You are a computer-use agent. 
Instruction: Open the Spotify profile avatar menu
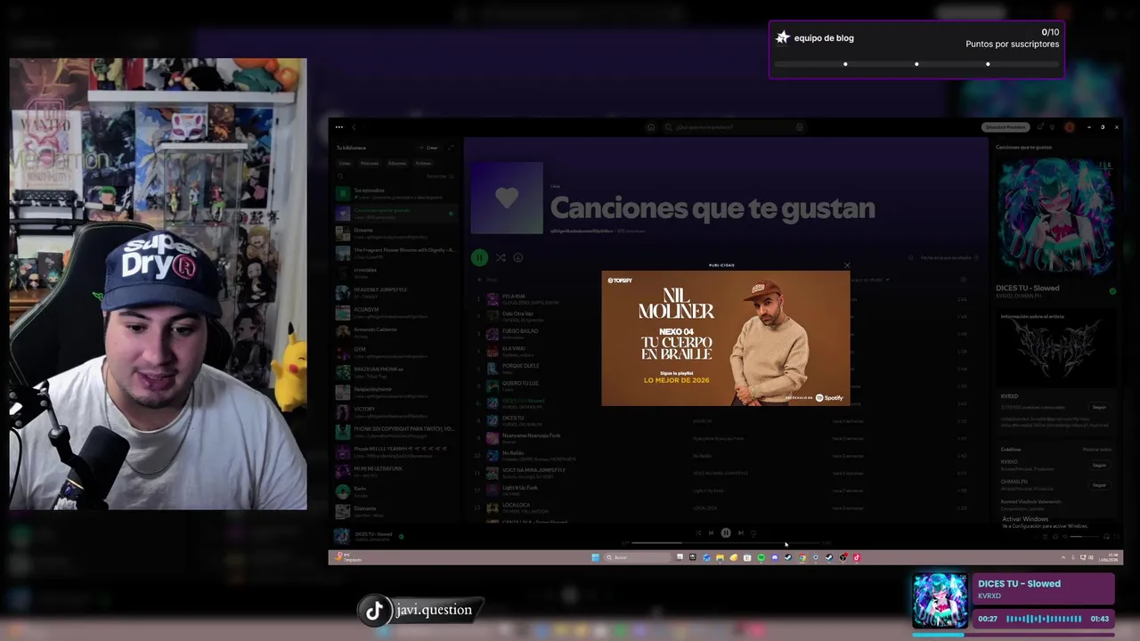point(1070,127)
